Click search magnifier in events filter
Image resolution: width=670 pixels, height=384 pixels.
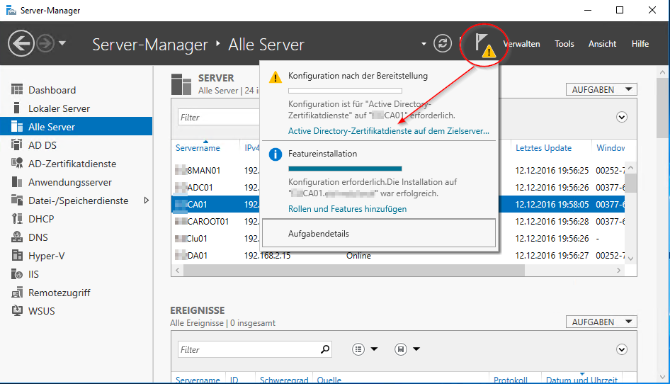325,349
